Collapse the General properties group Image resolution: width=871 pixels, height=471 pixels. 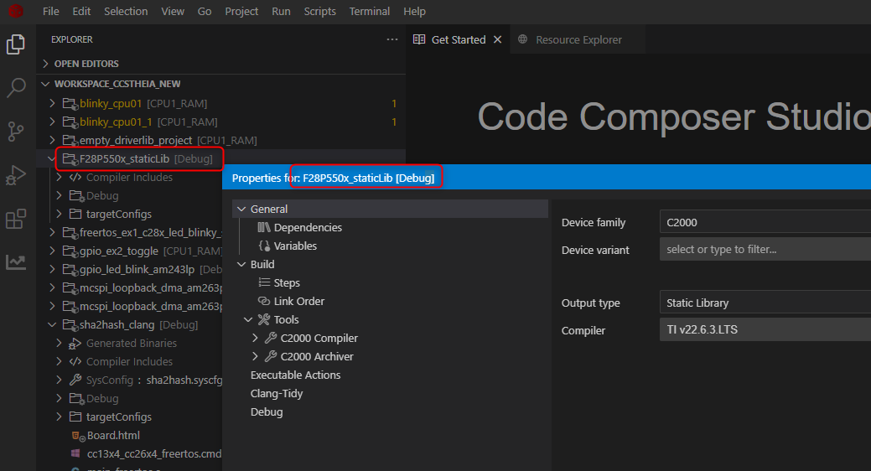pyautogui.click(x=241, y=210)
